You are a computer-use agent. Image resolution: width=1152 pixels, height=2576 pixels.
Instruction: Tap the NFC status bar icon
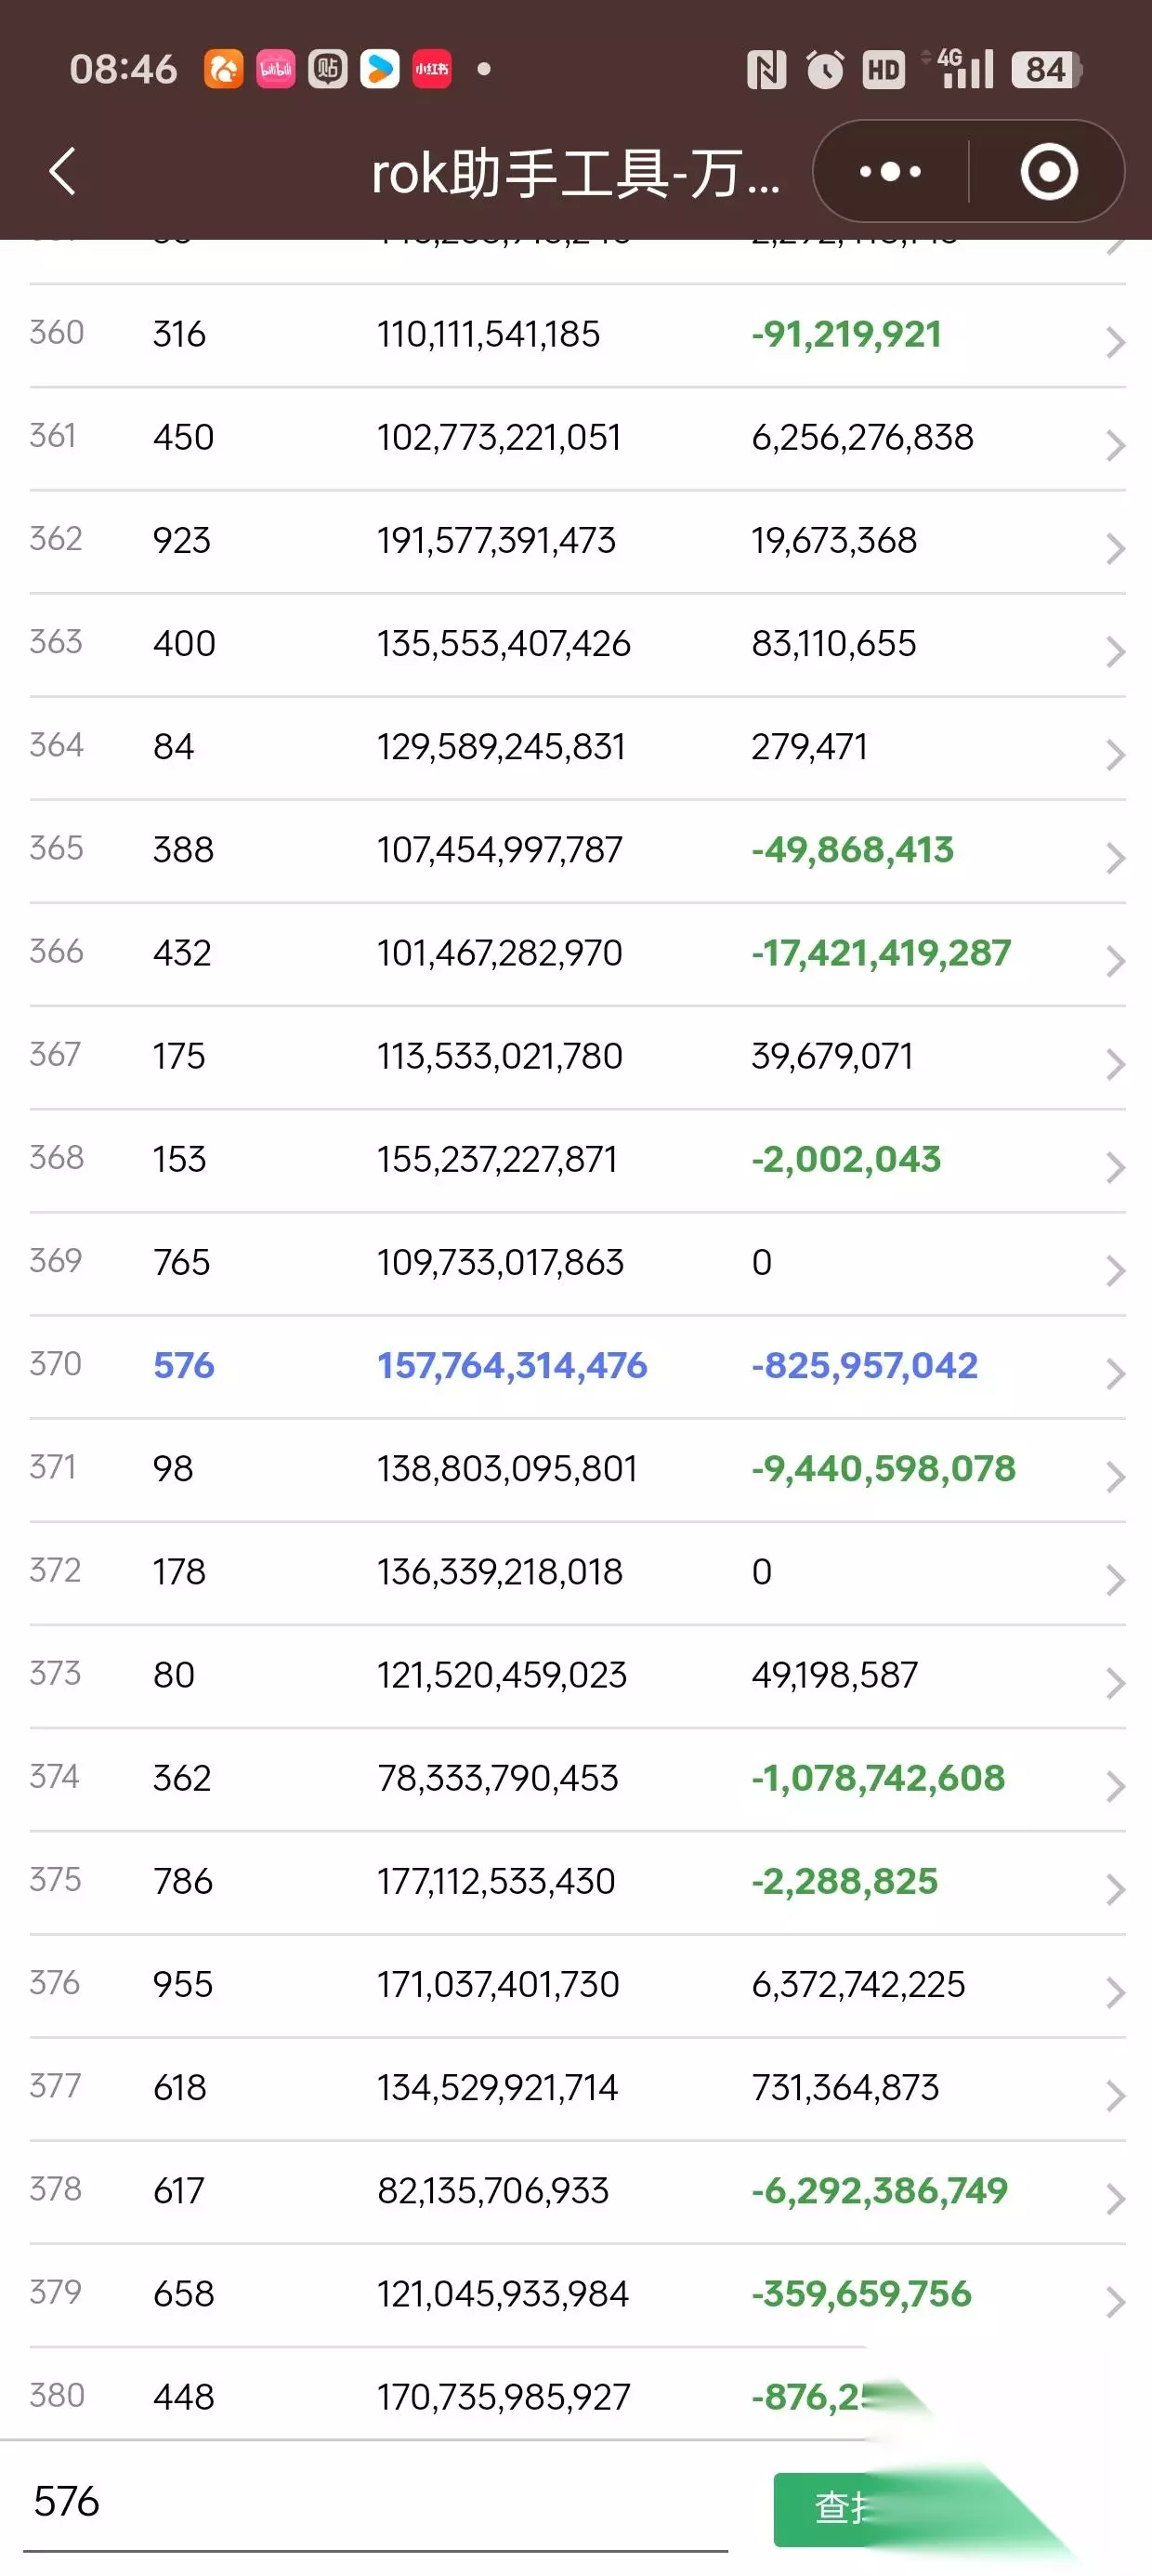tap(766, 69)
